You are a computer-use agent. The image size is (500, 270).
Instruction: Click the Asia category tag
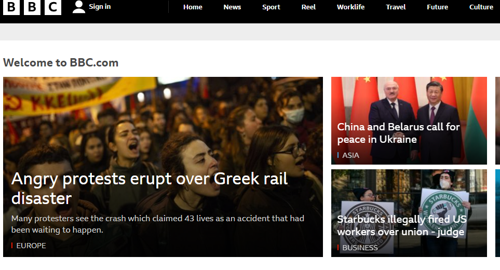[x=350, y=155]
